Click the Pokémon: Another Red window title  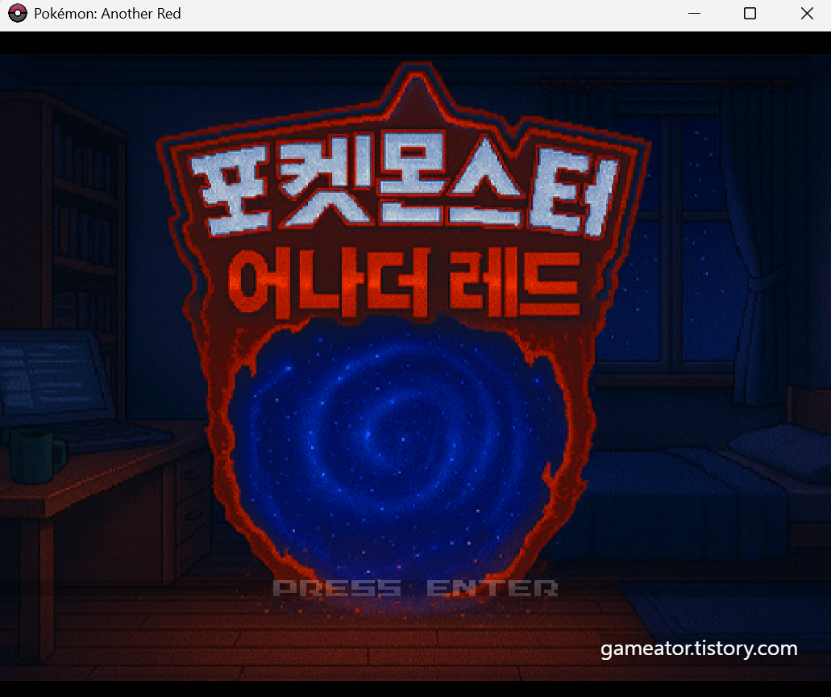[x=107, y=13]
